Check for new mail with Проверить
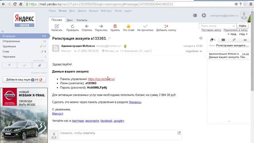The image size is (254, 143). (x=73, y=28)
